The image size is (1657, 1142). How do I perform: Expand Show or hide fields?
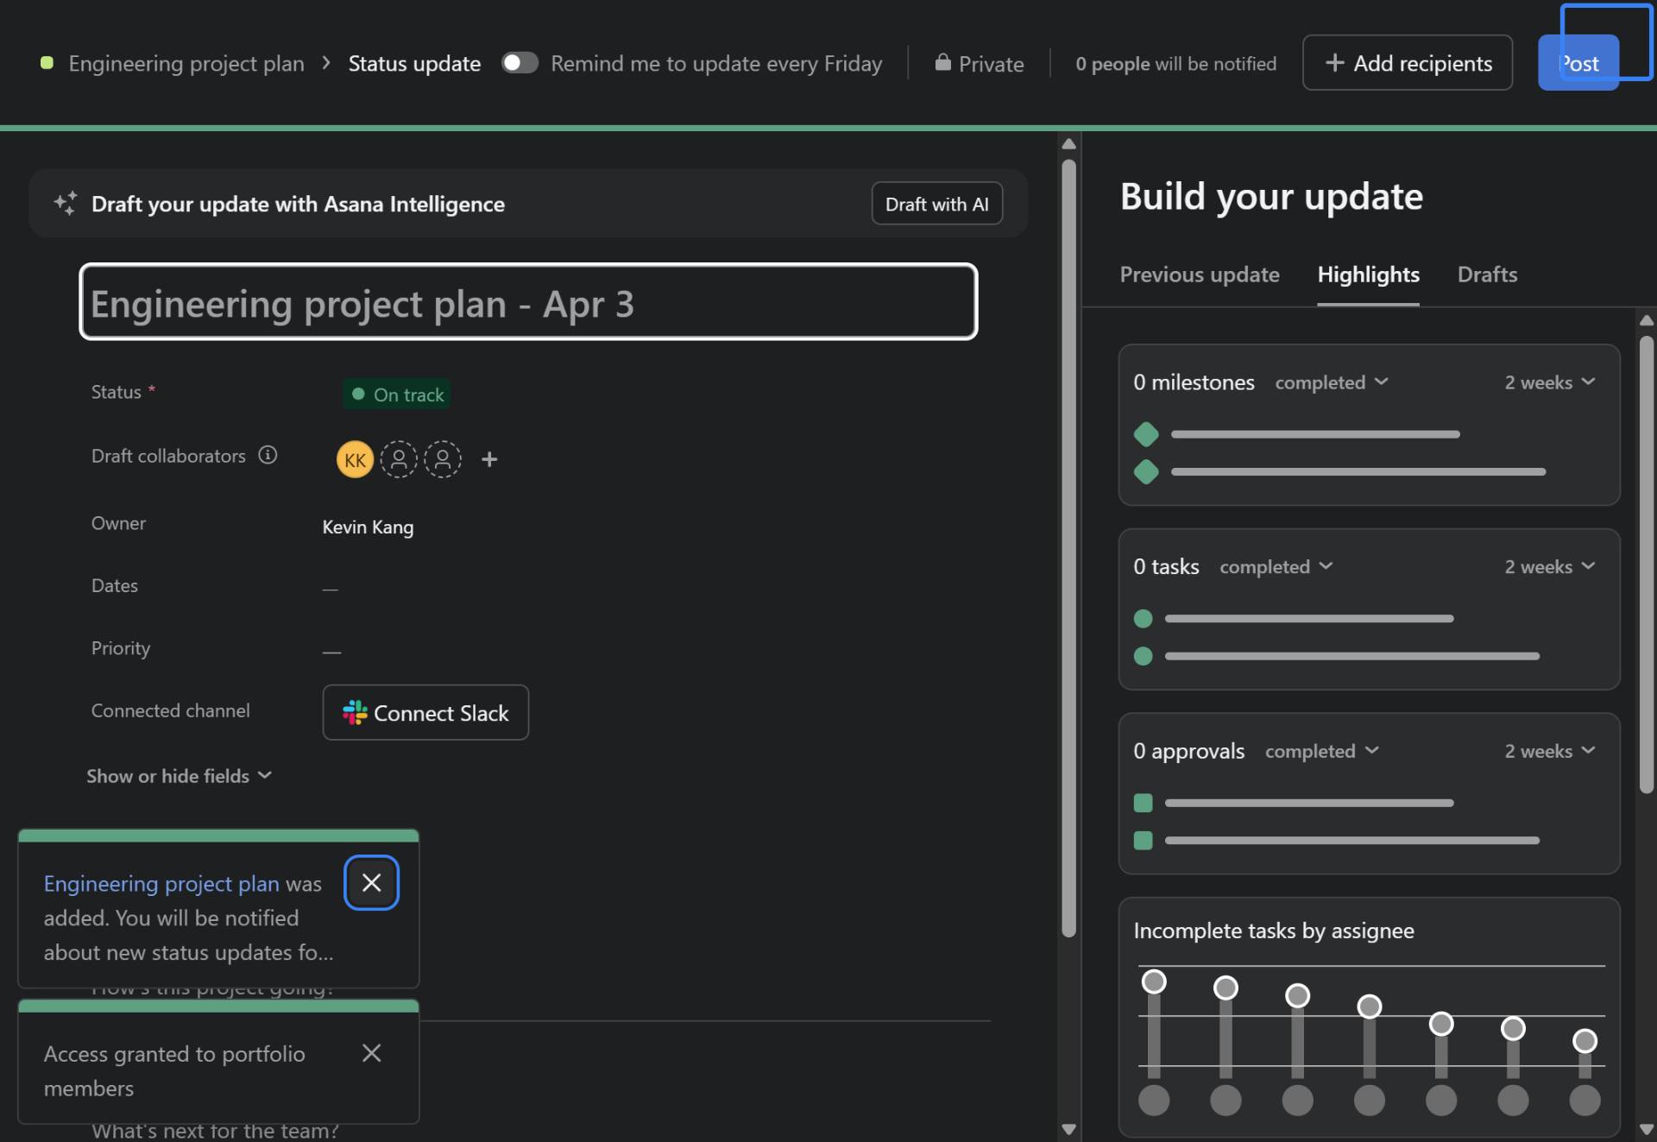click(x=179, y=776)
